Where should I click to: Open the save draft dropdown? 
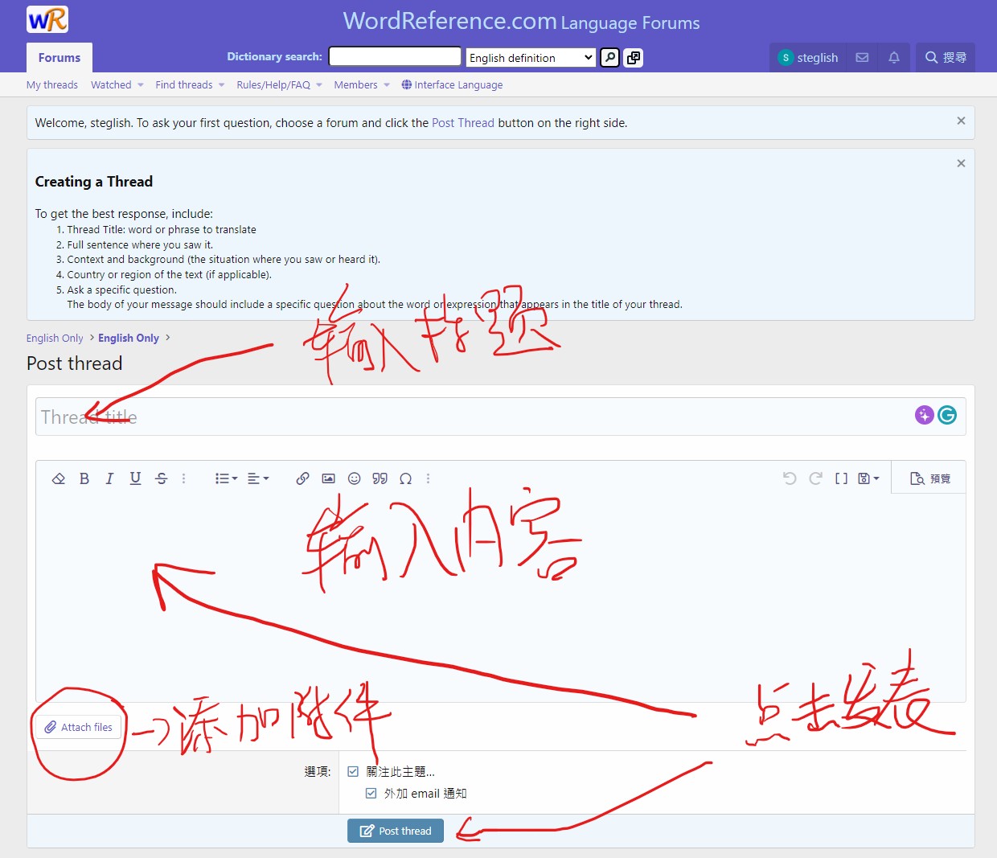868,478
